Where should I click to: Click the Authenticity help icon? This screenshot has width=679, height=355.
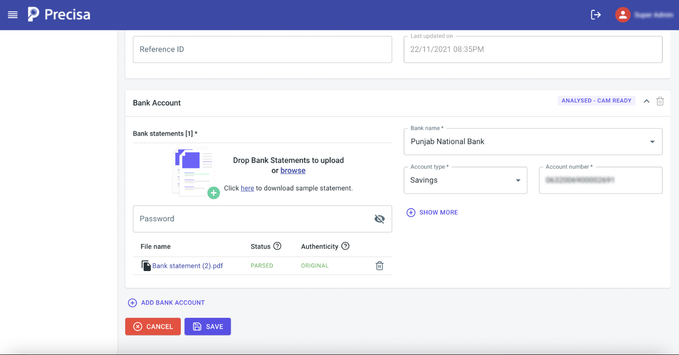[x=345, y=246]
